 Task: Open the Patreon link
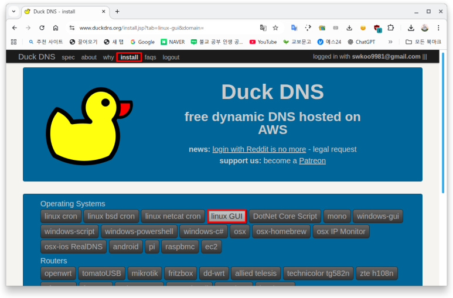point(312,160)
